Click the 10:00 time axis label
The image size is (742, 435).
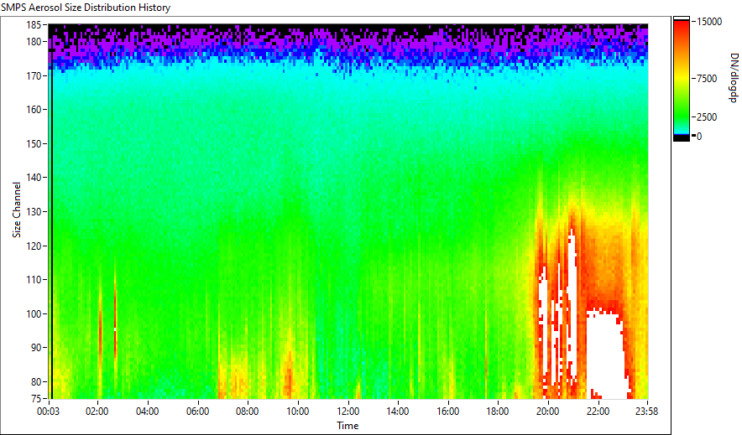coord(298,412)
